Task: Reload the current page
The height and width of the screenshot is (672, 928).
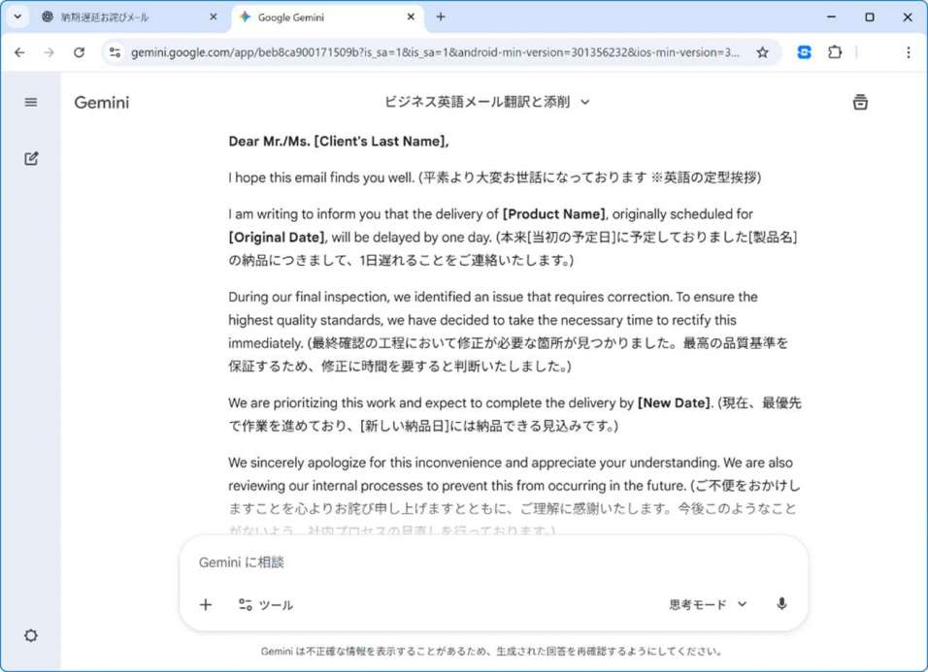Action: (80, 52)
